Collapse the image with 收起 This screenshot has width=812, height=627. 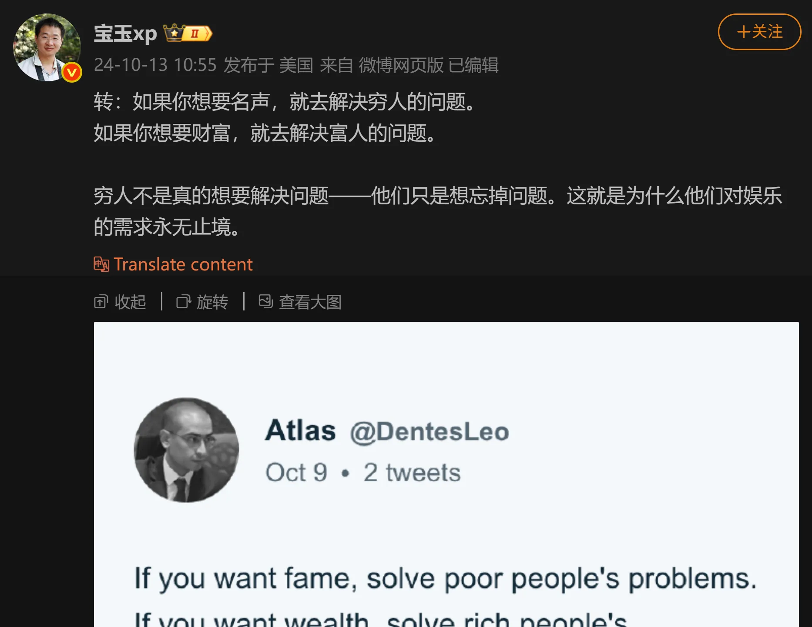pos(130,302)
